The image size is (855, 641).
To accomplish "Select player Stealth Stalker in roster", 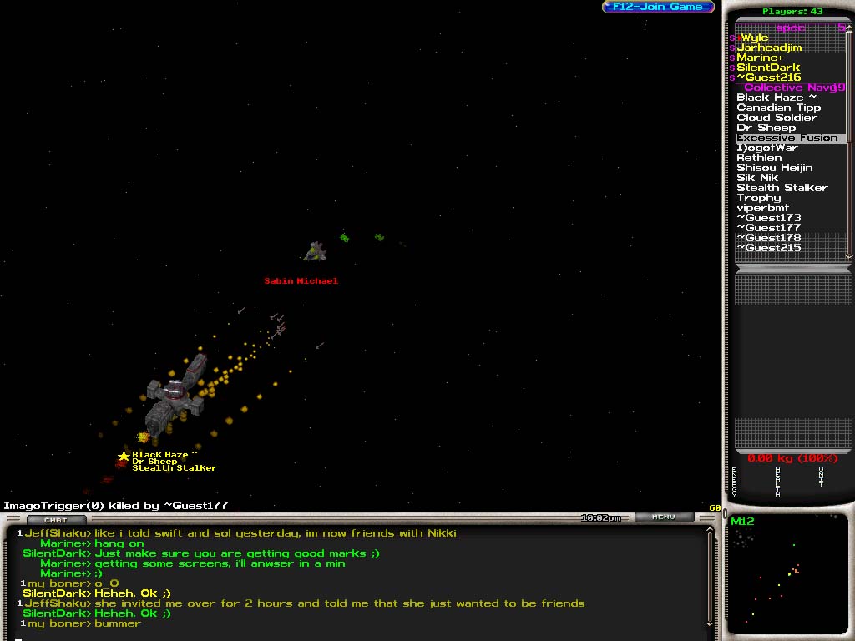I will coord(782,188).
